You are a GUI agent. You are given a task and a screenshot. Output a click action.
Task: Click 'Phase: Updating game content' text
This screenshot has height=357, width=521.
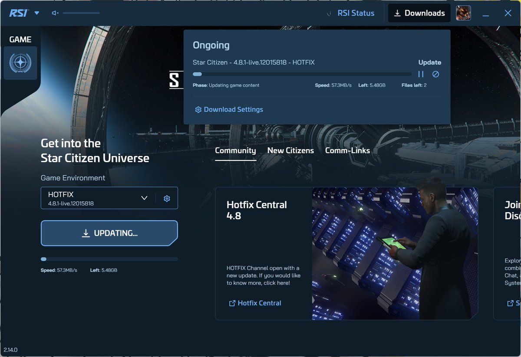[x=226, y=85]
